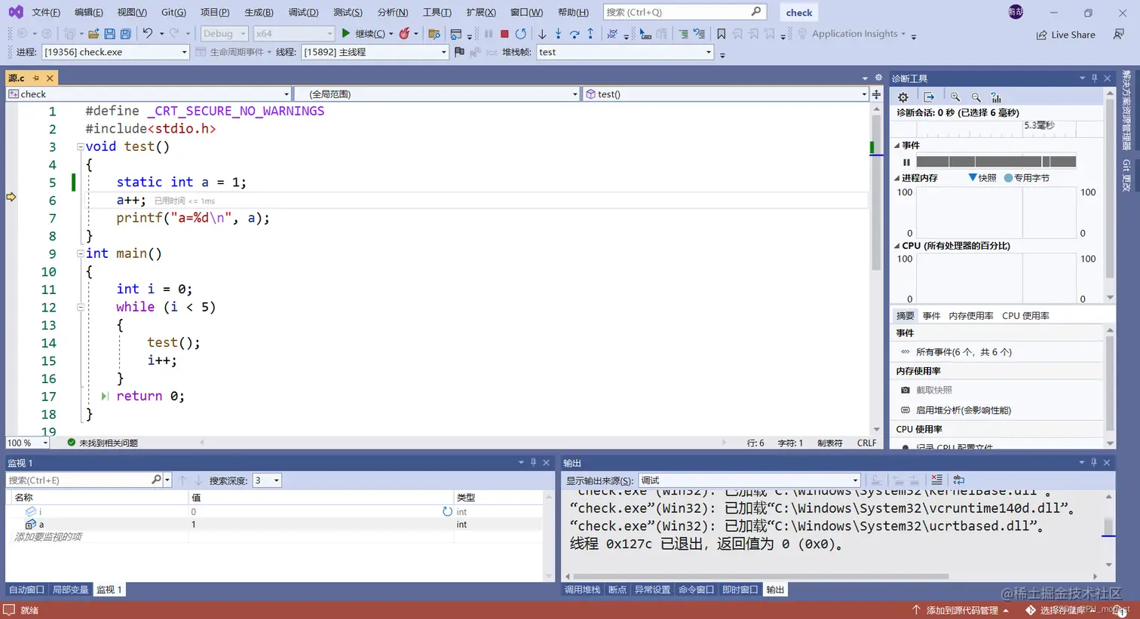Click the editor vertical scrollbar thumb
This screenshot has height=619, width=1140.
876,192
